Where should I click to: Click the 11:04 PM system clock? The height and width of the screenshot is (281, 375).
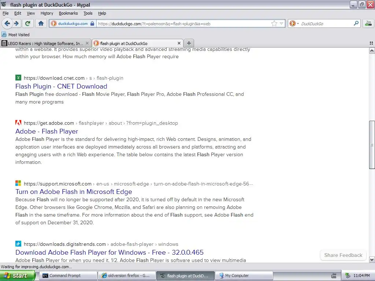click(x=361, y=276)
